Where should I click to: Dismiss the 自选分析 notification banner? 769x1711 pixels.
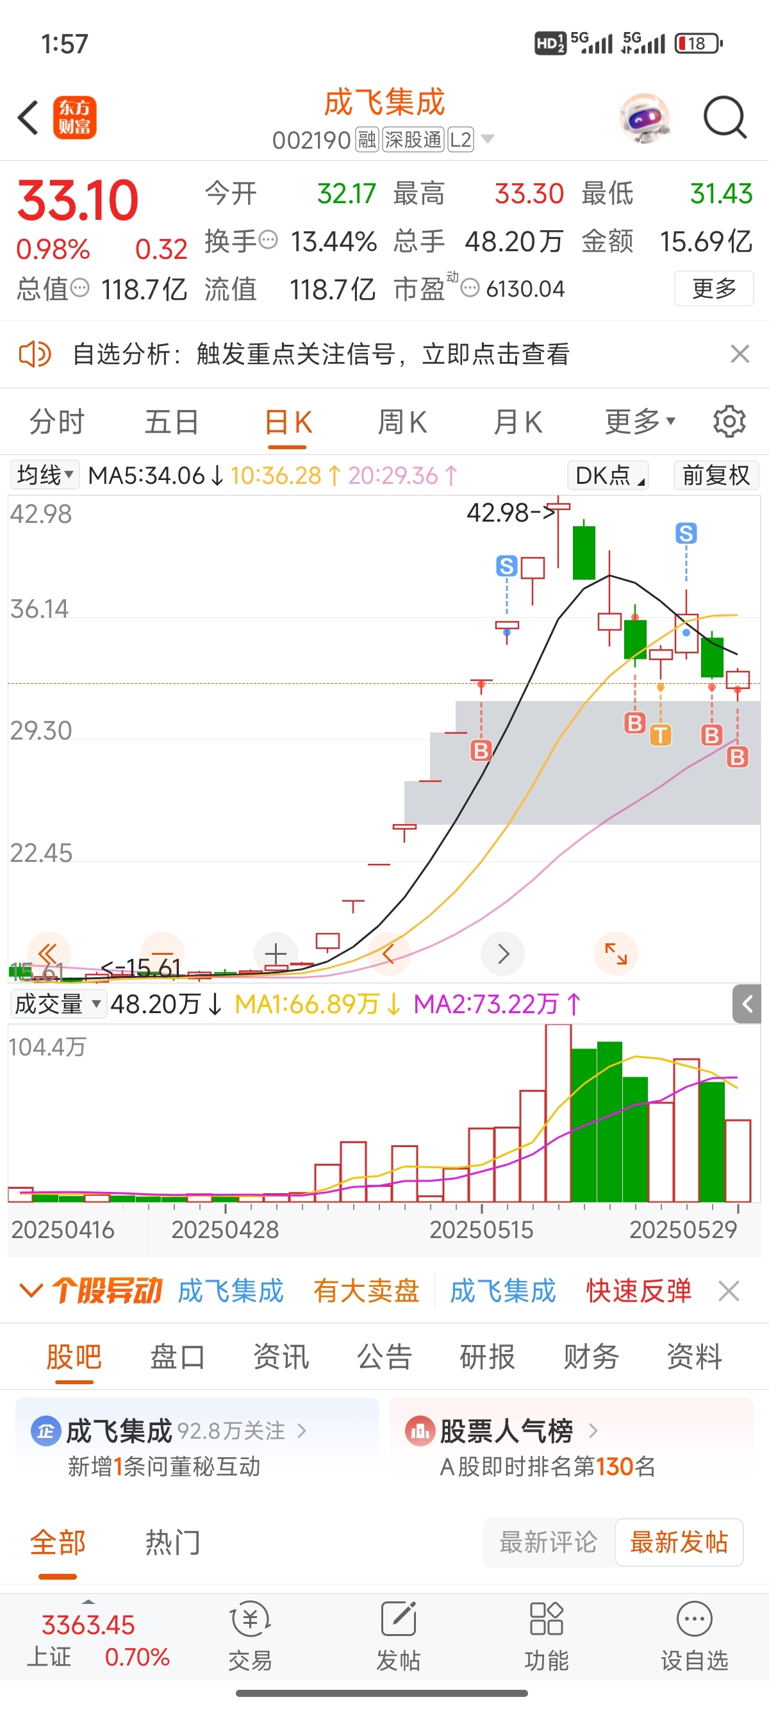click(740, 354)
